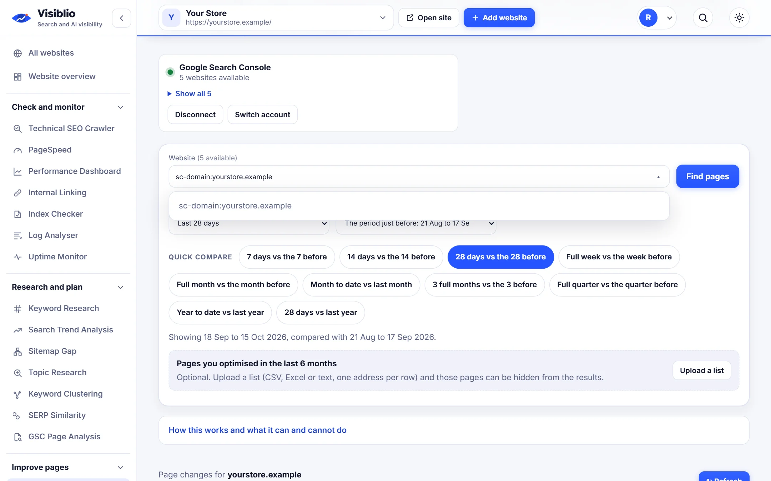Click the Sitemap Gap hierarchy icon

click(17, 351)
